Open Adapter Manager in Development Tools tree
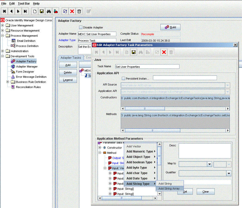The image size is (242, 208). coord(27,67)
